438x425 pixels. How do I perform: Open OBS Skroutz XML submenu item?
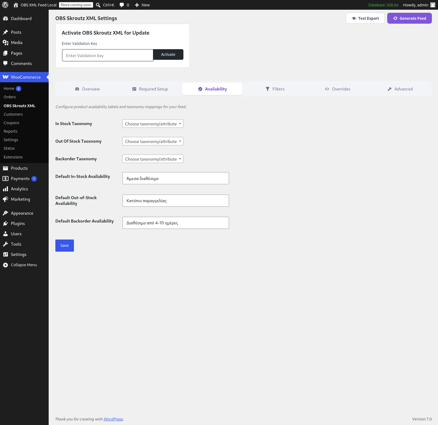click(19, 106)
